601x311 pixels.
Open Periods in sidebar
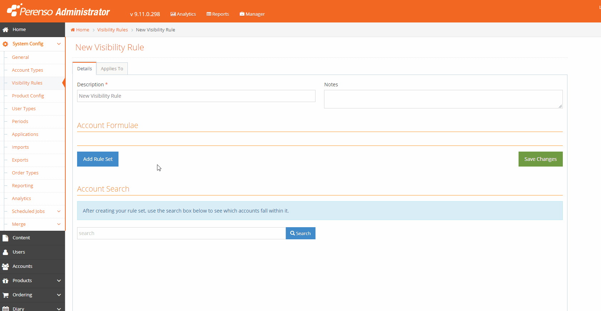tap(20, 122)
